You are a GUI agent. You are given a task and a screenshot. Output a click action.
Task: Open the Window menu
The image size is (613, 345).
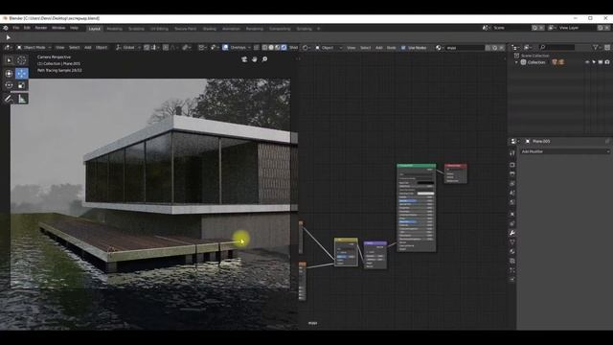(x=58, y=28)
